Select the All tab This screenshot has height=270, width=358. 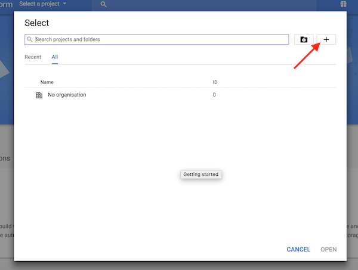pos(55,57)
